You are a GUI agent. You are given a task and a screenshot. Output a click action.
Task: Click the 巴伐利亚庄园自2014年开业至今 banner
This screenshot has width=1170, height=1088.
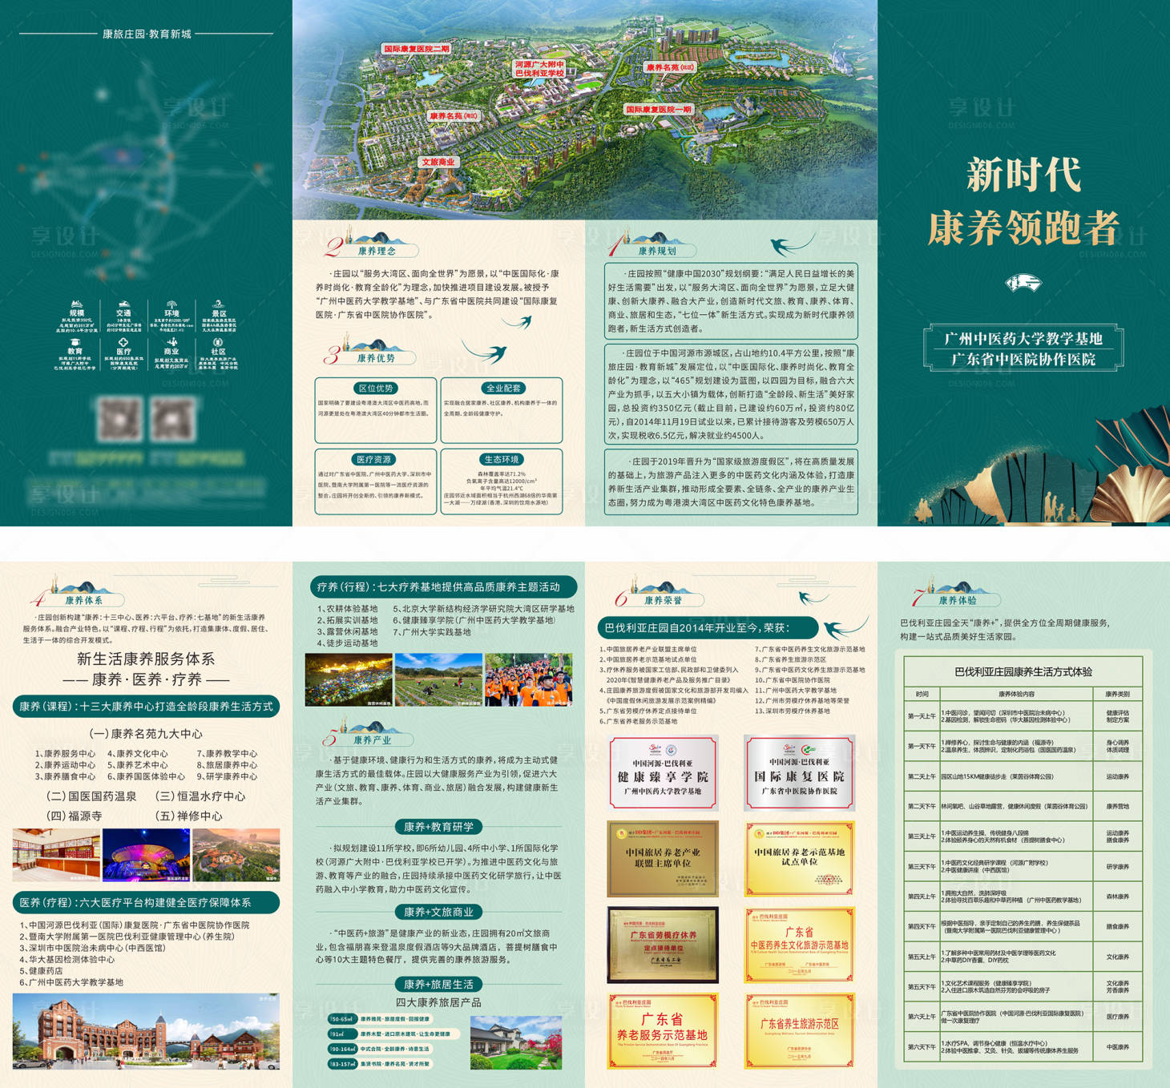(708, 627)
